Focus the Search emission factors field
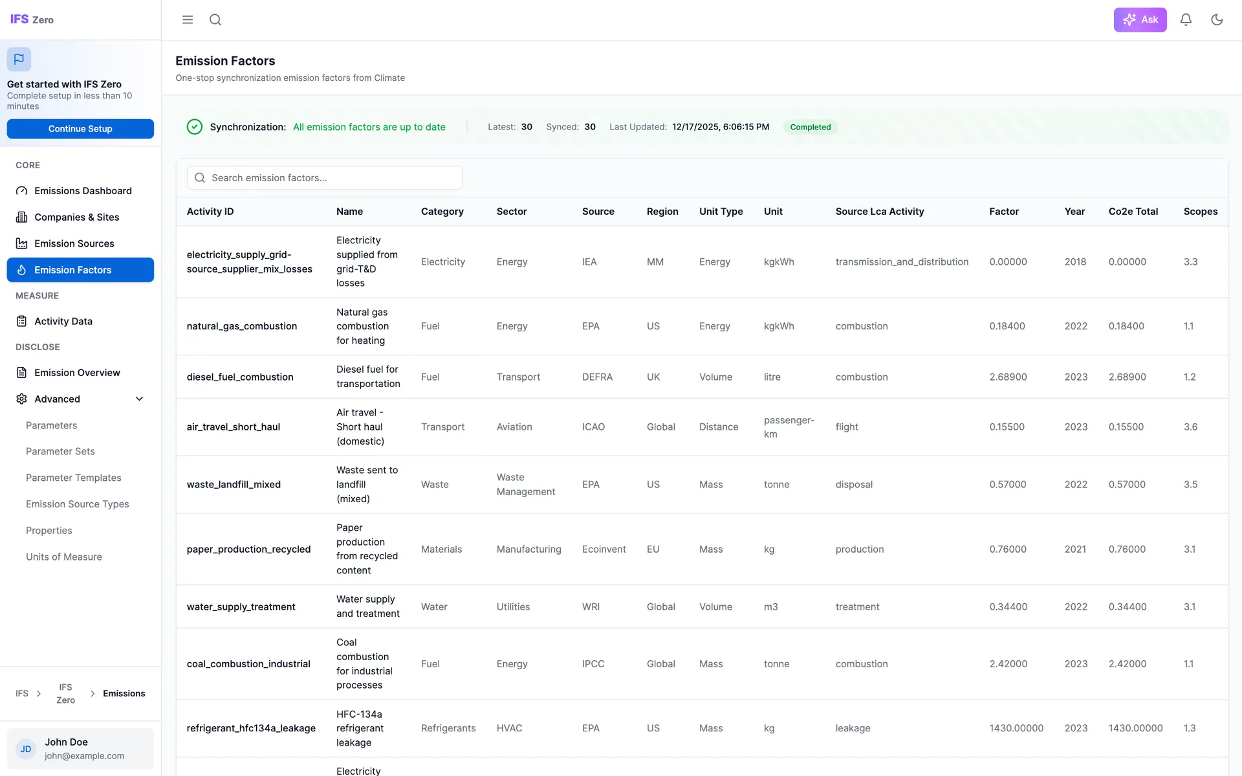 coord(325,178)
